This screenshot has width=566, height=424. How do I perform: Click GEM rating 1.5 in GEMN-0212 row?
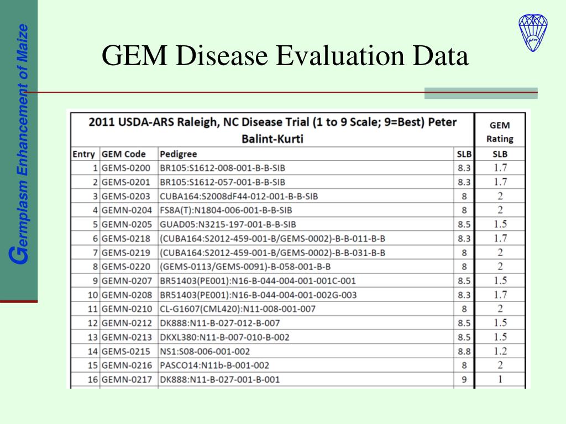tap(500, 323)
